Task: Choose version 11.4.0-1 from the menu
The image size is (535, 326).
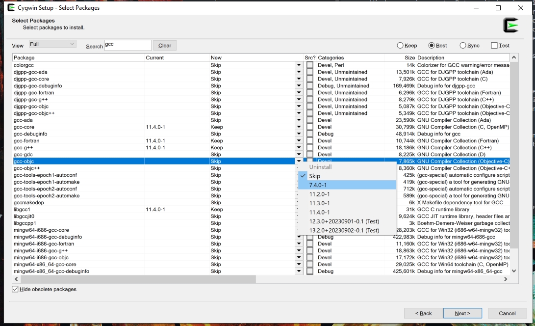Action: [347, 212]
